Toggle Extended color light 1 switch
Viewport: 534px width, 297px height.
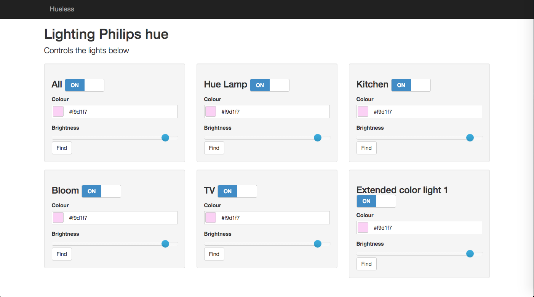(x=376, y=201)
